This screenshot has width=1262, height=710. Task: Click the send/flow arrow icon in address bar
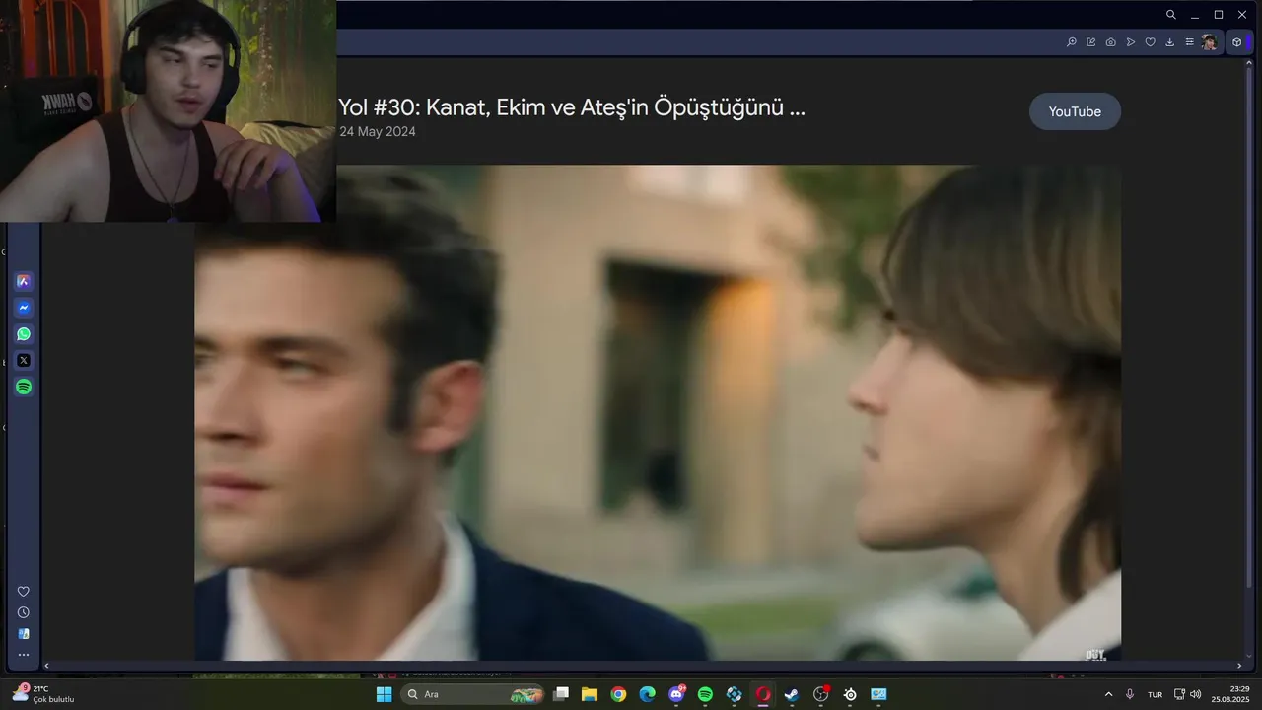tap(1131, 42)
